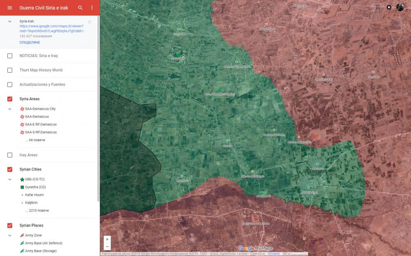Viewport: 411px width, 256px height.
Task: Open the Google apps grid
Action: (378, 7)
